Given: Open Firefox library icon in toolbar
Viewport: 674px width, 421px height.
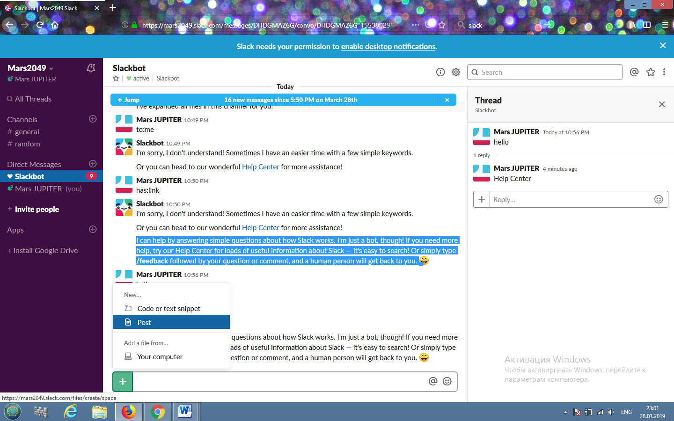Looking at the screenshot, I should pos(631,25).
